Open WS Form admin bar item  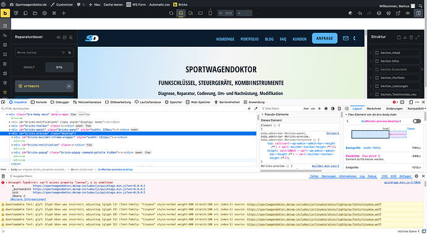pyautogui.click(x=136, y=4)
